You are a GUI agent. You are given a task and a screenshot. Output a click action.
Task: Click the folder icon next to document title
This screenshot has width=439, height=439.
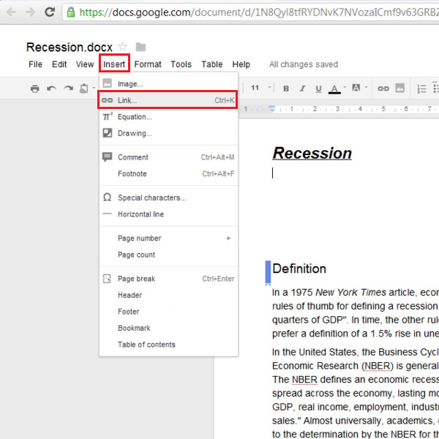[x=140, y=47]
